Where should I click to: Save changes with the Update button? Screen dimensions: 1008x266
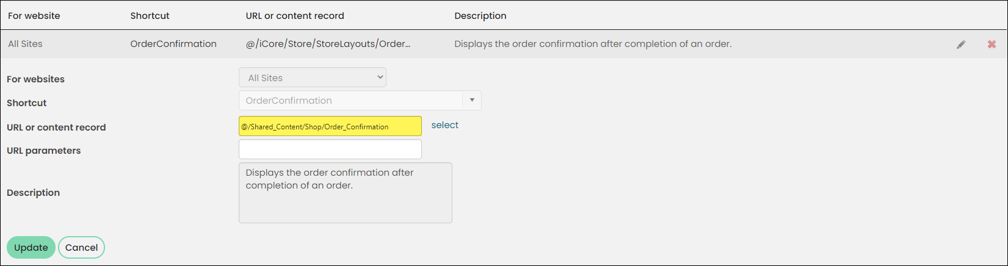(x=31, y=248)
